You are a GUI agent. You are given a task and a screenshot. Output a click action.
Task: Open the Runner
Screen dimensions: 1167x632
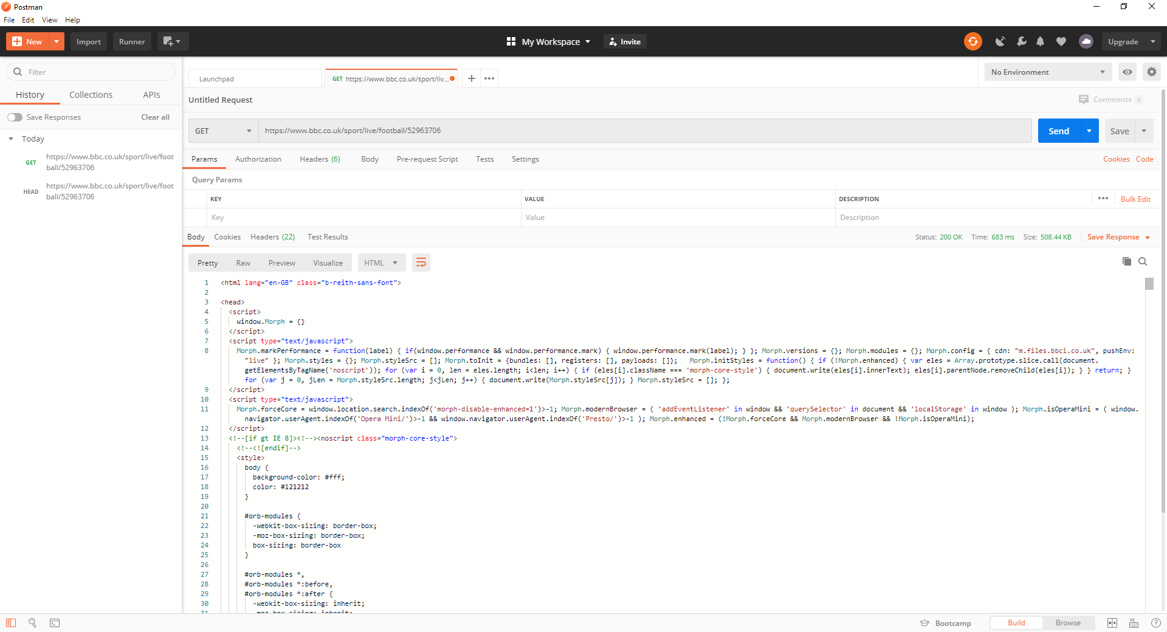pos(132,41)
